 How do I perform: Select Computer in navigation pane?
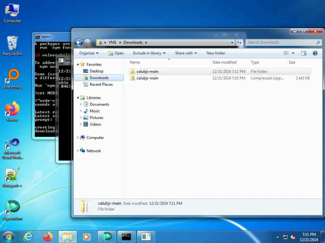[x=95, y=138]
